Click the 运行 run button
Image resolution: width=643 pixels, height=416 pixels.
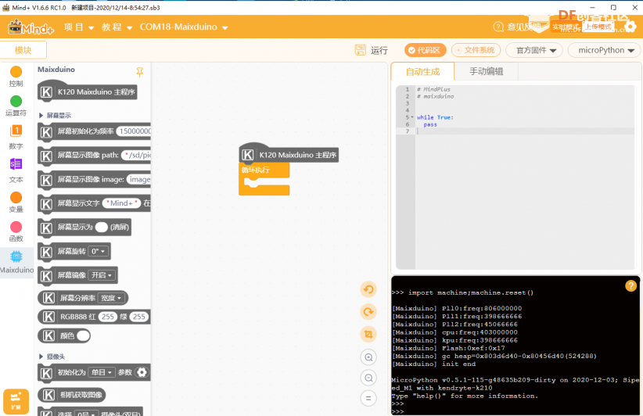(379, 50)
